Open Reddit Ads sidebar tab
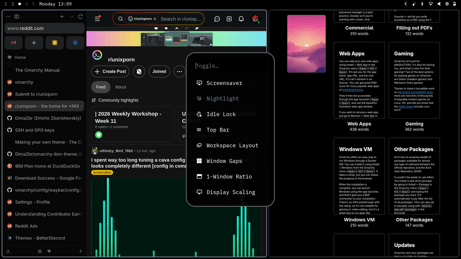 tap(45, 226)
